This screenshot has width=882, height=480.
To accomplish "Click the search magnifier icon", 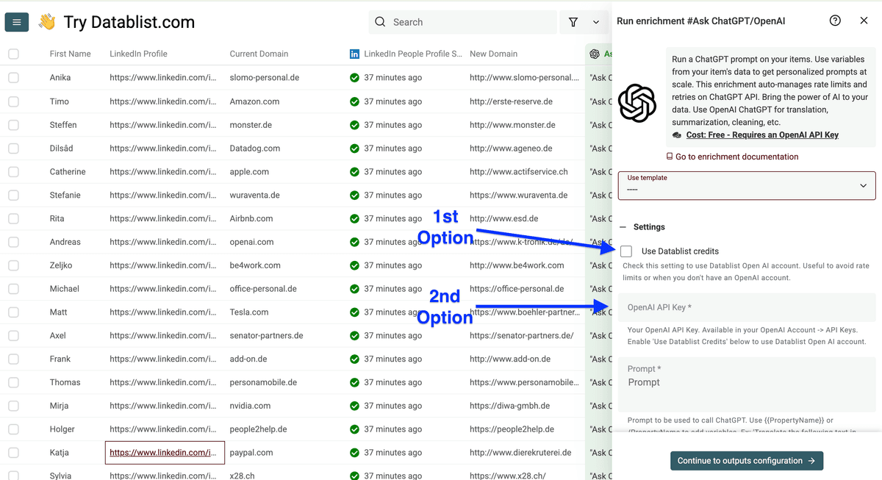I will (380, 22).
